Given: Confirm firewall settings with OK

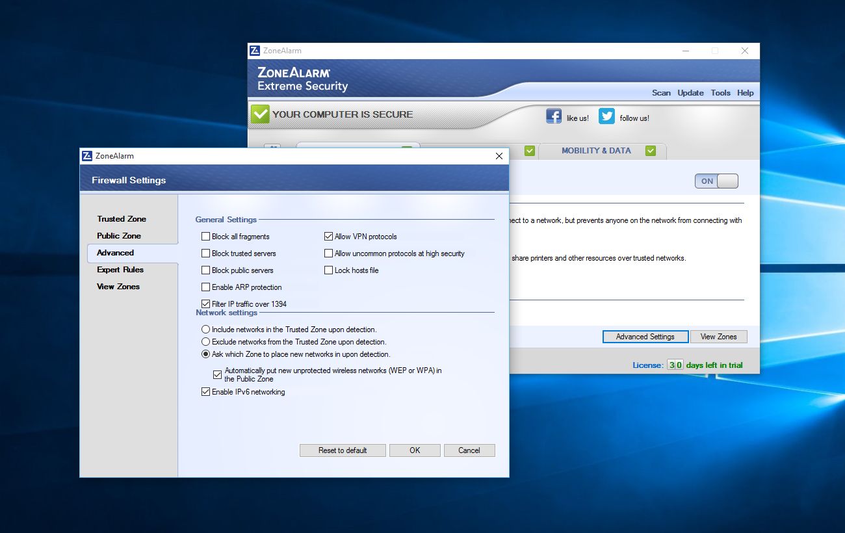Looking at the screenshot, I should (415, 450).
